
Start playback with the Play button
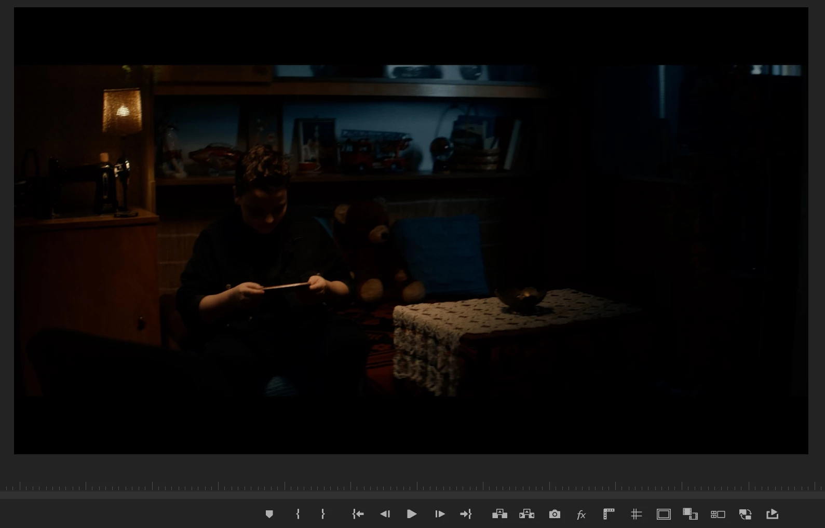(412, 514)
